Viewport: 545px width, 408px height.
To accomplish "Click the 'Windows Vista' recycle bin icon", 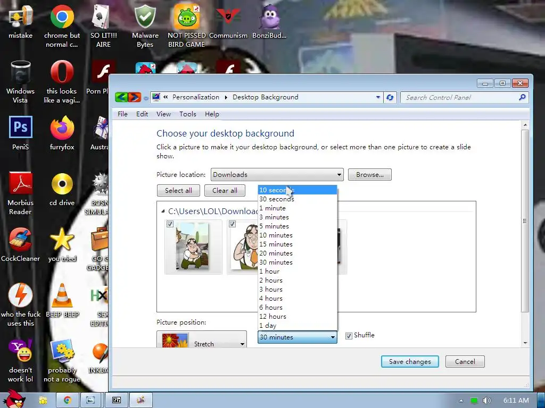I will click(21, 81).
